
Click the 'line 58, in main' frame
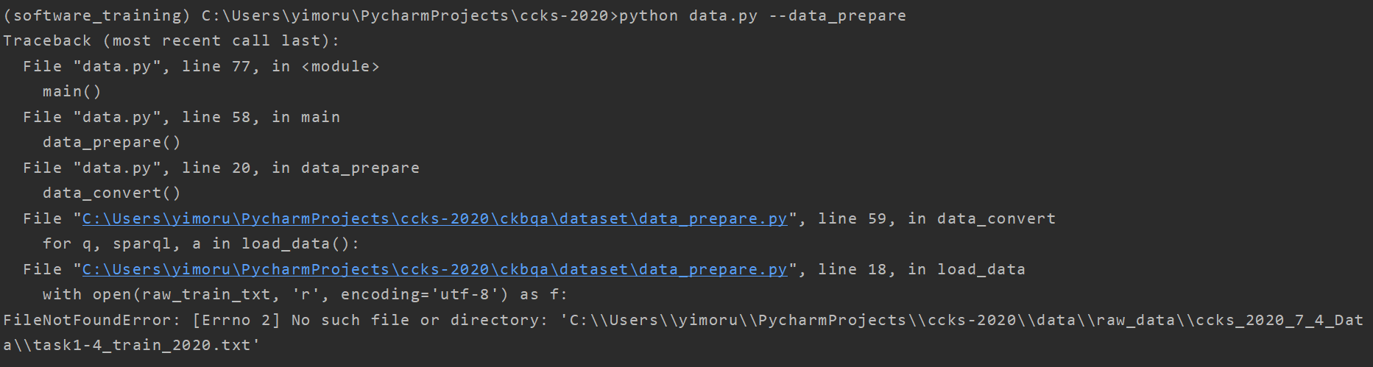tap(261, 117)
